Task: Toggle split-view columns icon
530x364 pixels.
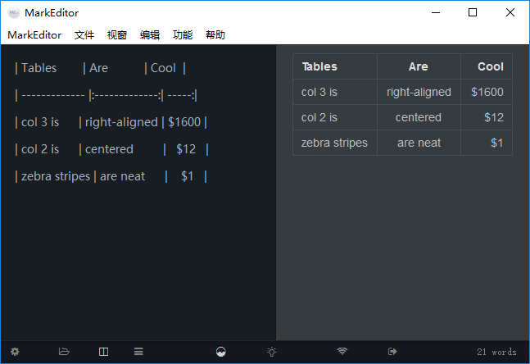Action: point(103,352)
